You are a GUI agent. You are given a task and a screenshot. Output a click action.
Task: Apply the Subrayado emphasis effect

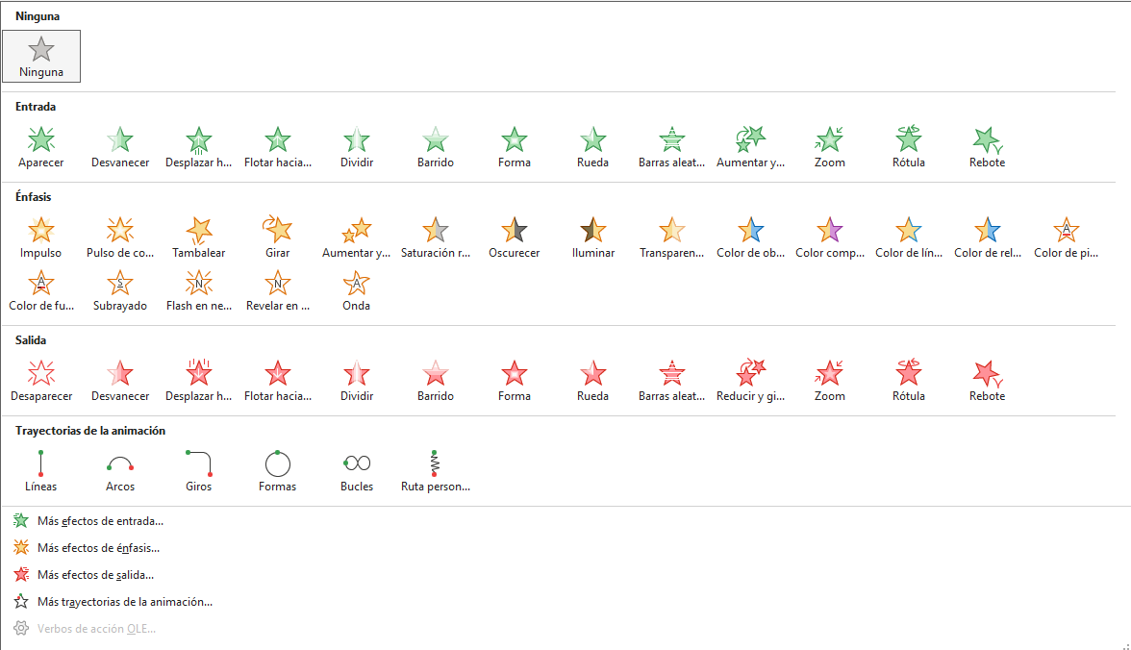click(x=120, y=289)
